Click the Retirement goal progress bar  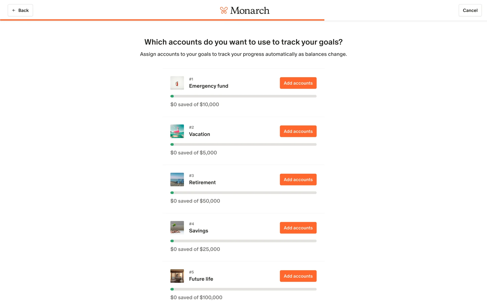[243, 193]
